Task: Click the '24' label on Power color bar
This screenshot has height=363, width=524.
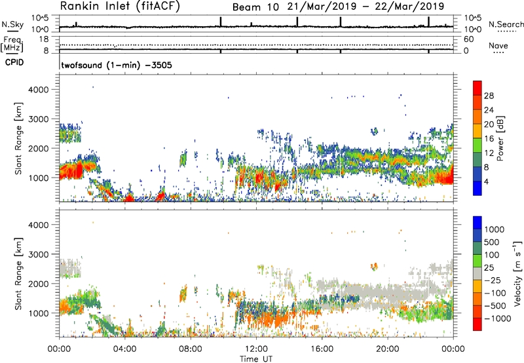Action: (x=489, y=110)
